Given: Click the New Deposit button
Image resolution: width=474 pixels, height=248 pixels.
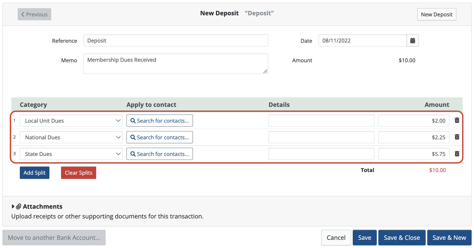Looking at the screenshot, I should [436, 14].
